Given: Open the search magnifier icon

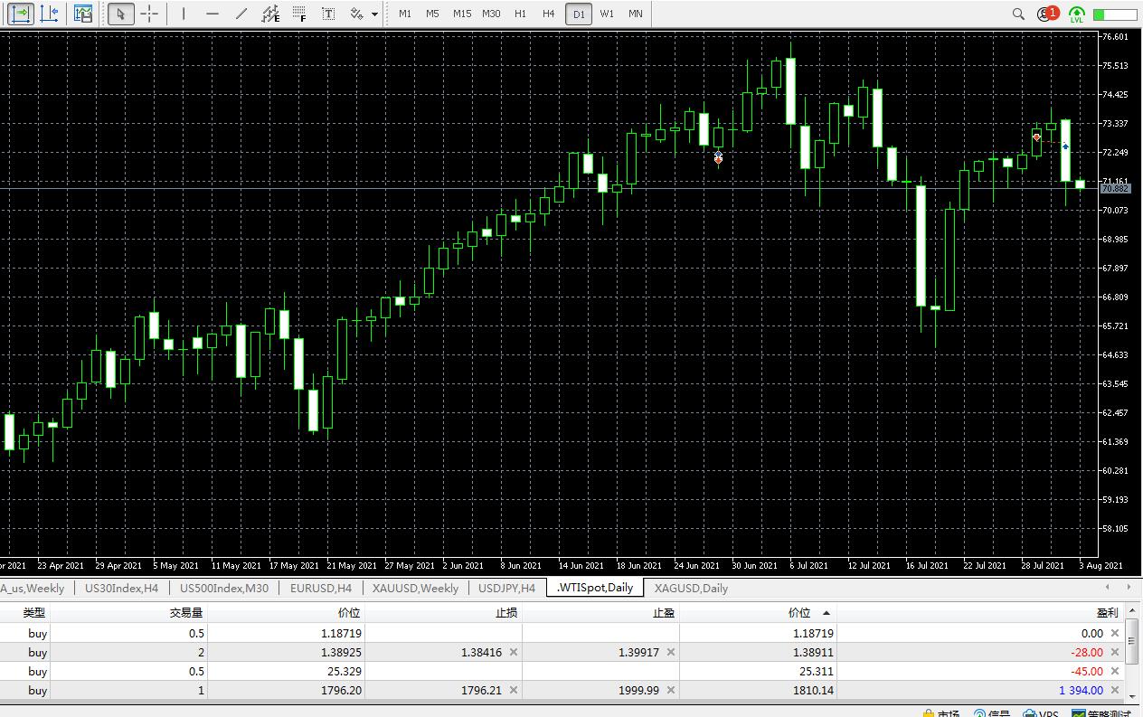Looking at the screenshot, I should pos(1018,14).
